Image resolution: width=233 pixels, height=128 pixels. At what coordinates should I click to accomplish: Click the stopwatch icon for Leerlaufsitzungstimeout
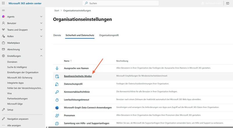(x=57, y=100)
